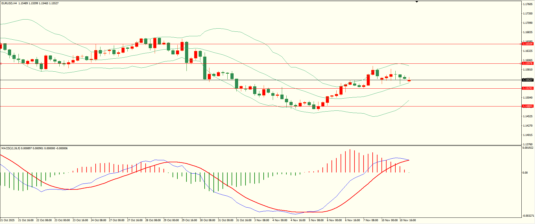Click the chart shift triangle marker at top
This screenshot has height=224, width=535.
click(x=417, y=2)
